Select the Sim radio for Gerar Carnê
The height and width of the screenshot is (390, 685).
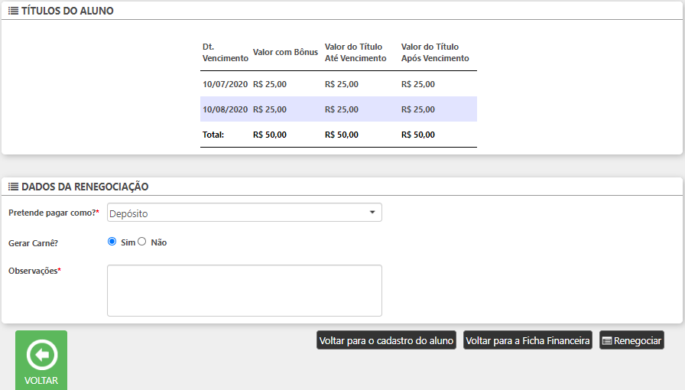click(112, 242)
